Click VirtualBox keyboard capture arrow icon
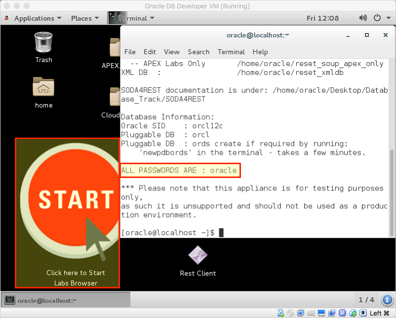 click(363, 313)
